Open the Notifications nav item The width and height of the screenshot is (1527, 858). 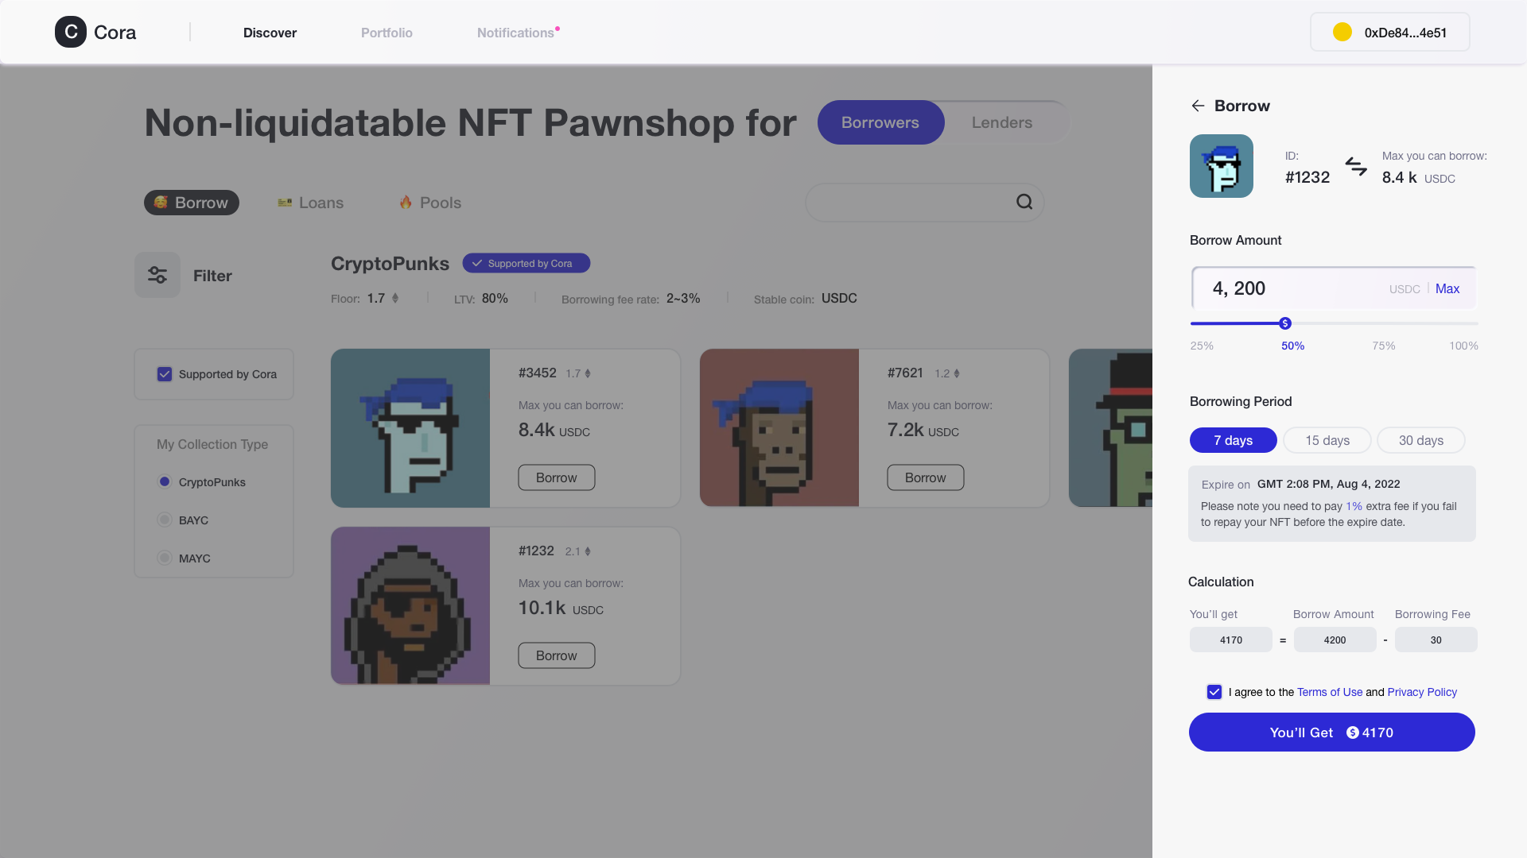[x=515, y=33]
